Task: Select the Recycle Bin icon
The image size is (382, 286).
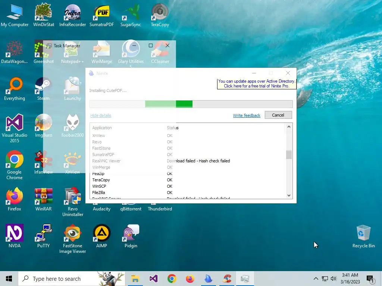Action: (x=363, y=236)
